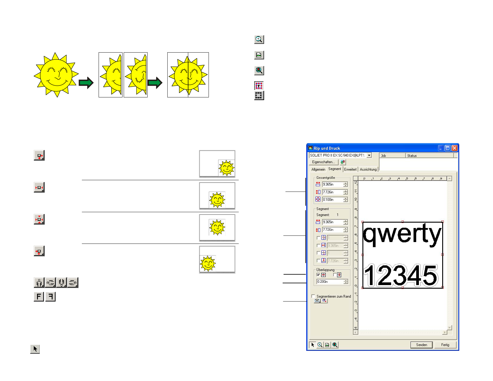The width and height of the screenshot is (493, 381).
Task: Click the auto-segment grid icon
Action: 317,301
